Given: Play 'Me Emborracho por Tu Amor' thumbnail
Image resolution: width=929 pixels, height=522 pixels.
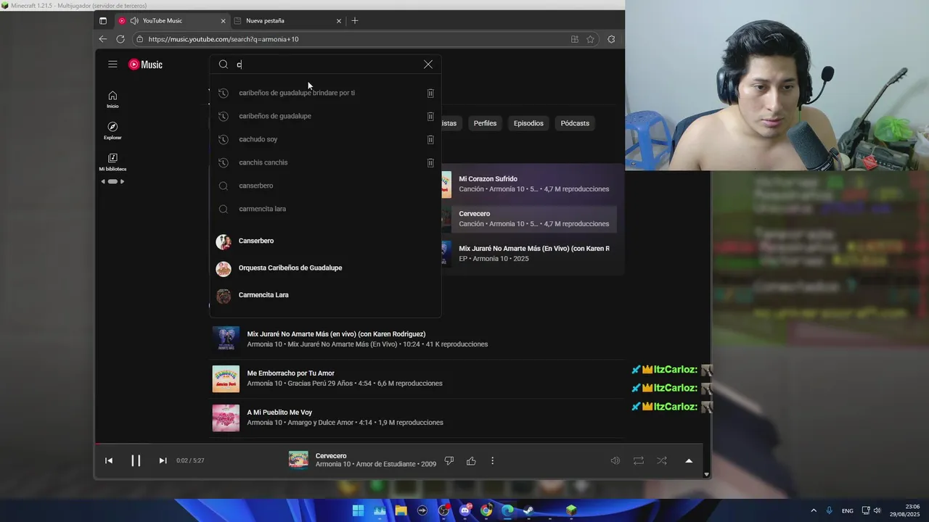Looking at the screenshot, I should pos(226,378).
